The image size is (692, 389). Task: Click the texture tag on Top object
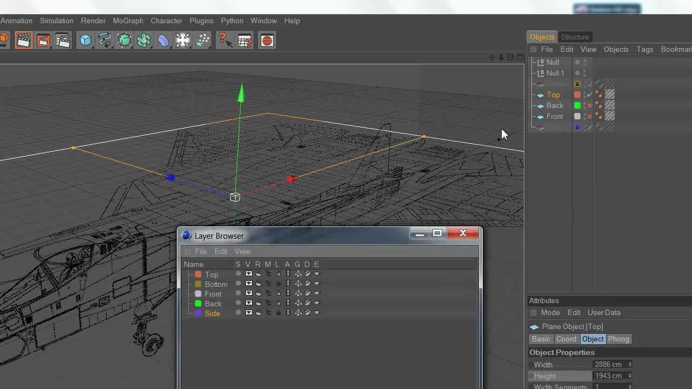click(x=610, y=95)
